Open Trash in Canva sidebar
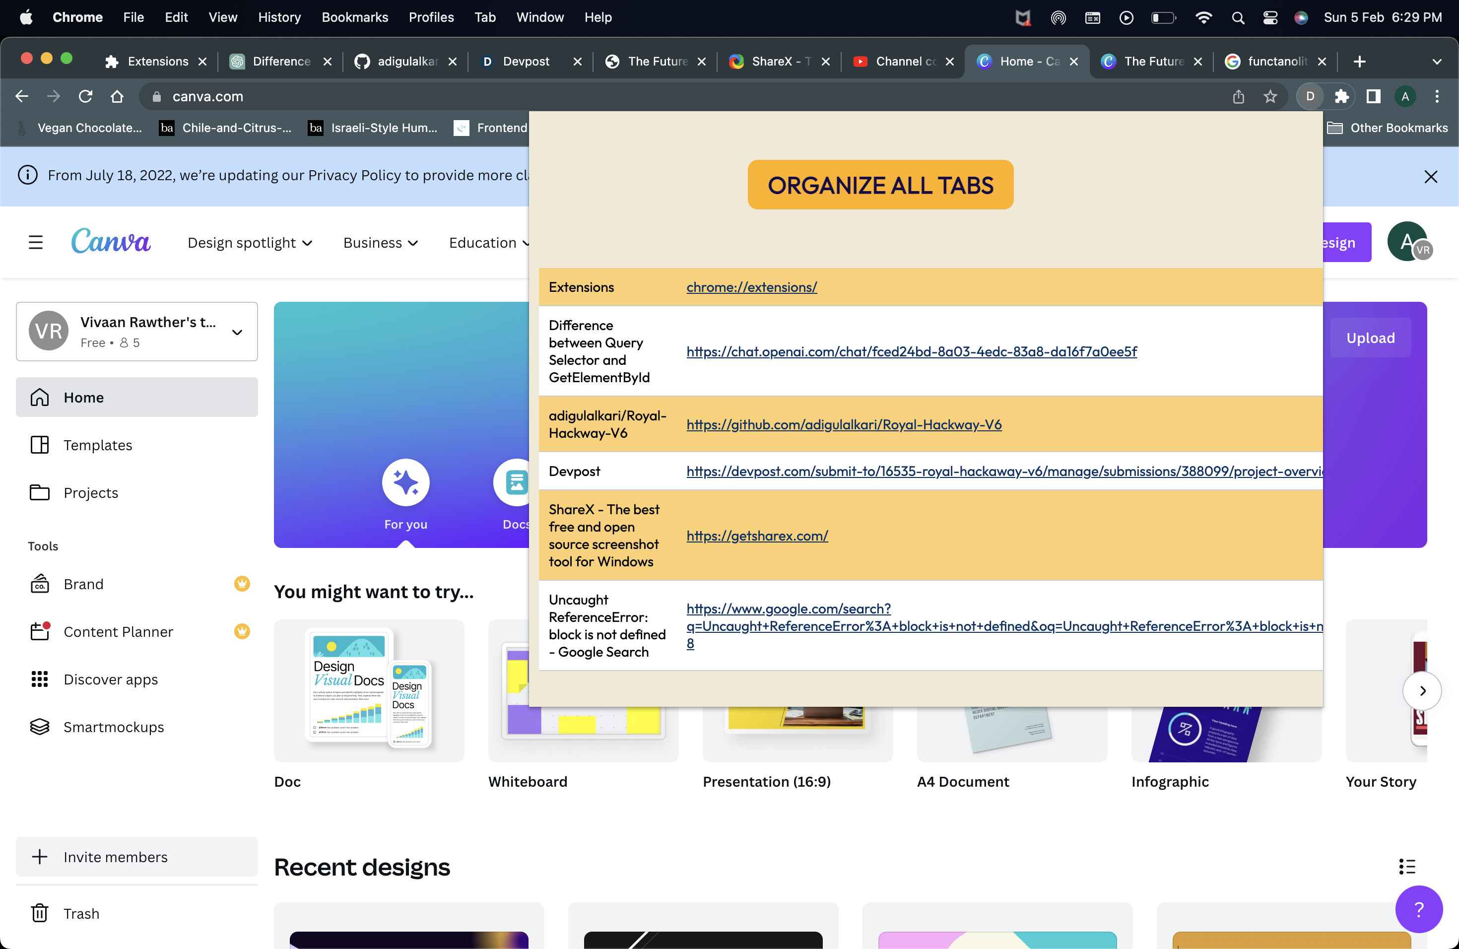Image resolution: width=1459 pixels, height=949 pixels. [81, 913]
